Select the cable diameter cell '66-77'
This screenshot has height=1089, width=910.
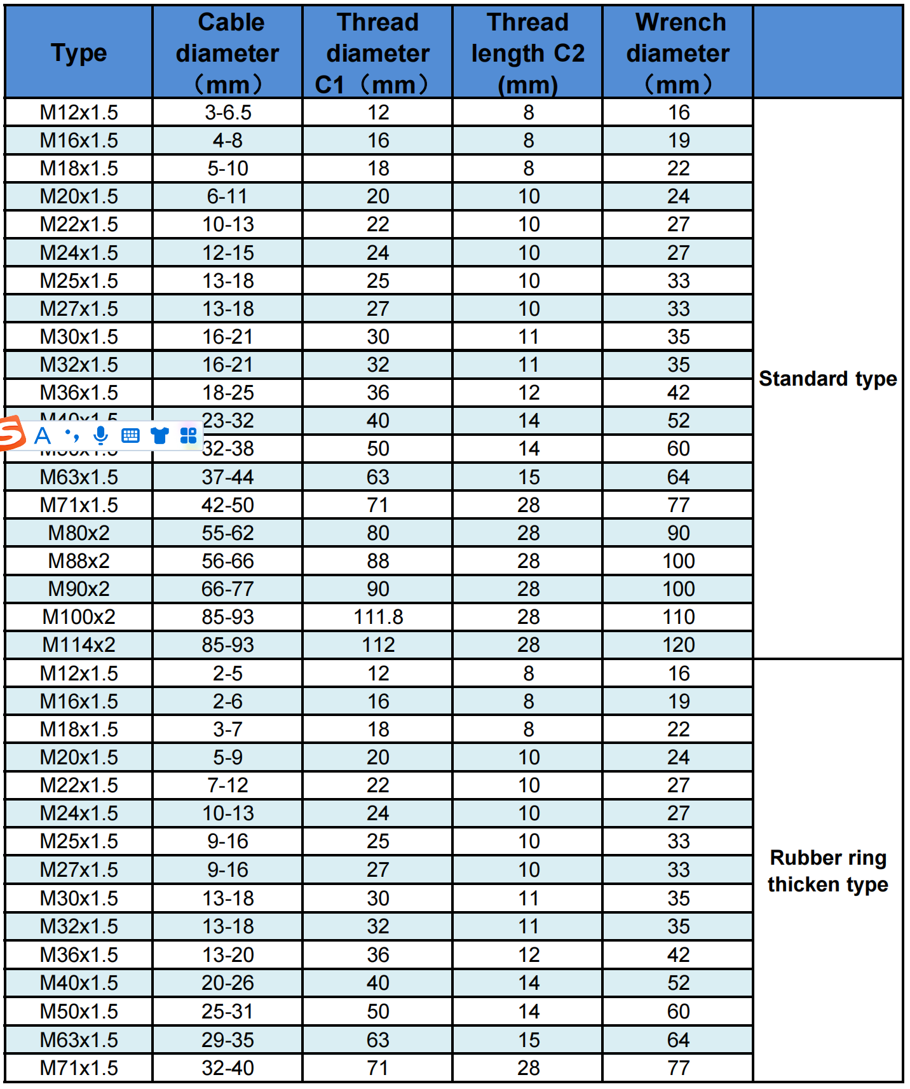(x=227, y=589)
